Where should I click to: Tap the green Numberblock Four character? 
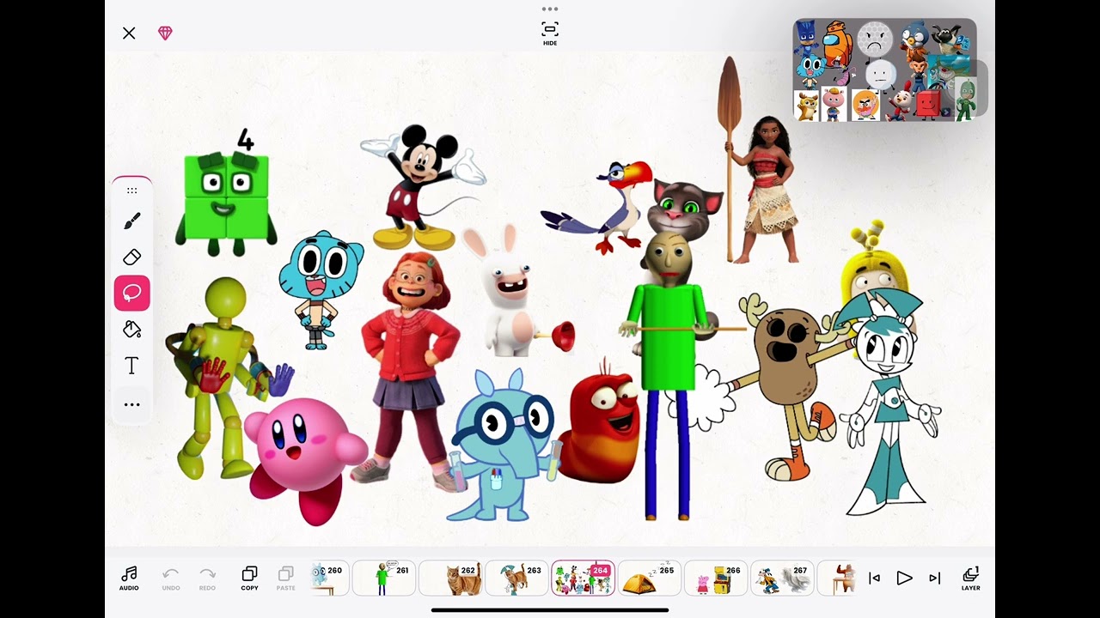click(x=227, y=193)
